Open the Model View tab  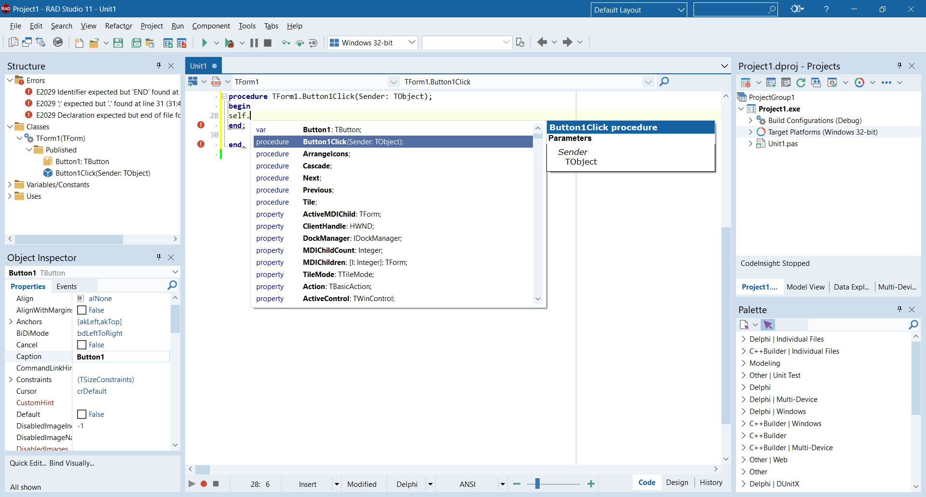(805, 287)
